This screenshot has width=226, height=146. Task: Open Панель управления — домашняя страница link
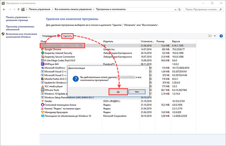(x=18, y=19)
